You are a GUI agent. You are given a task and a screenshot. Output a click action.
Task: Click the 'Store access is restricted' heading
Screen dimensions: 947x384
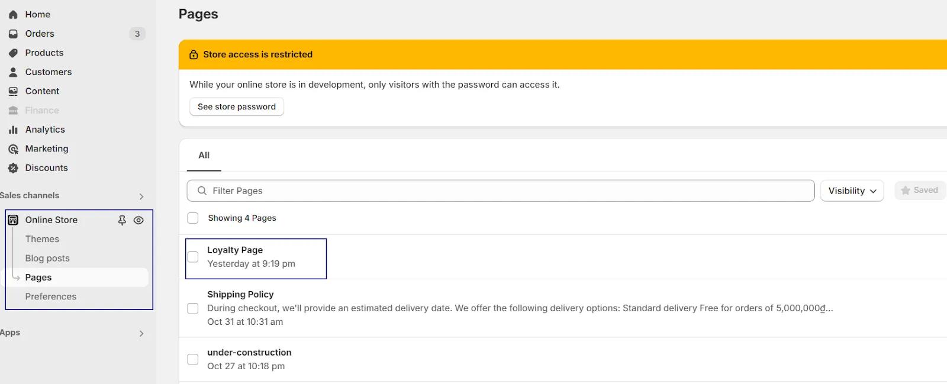(x=258, y=54)
